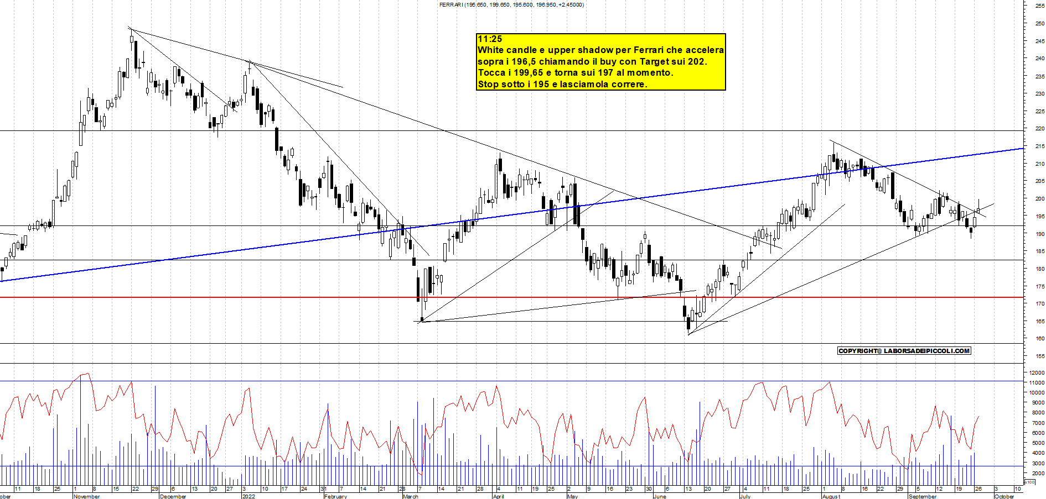The width and height of the screenshot is (1046, 499).
Task: Click the February month label on the time axis
Action: click(x=336, y=496)
